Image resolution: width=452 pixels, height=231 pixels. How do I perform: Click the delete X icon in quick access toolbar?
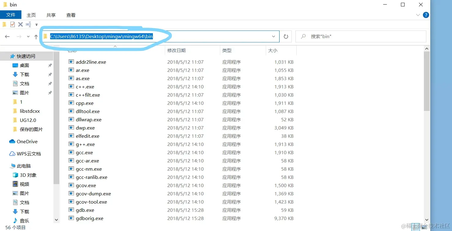(20, 24)
